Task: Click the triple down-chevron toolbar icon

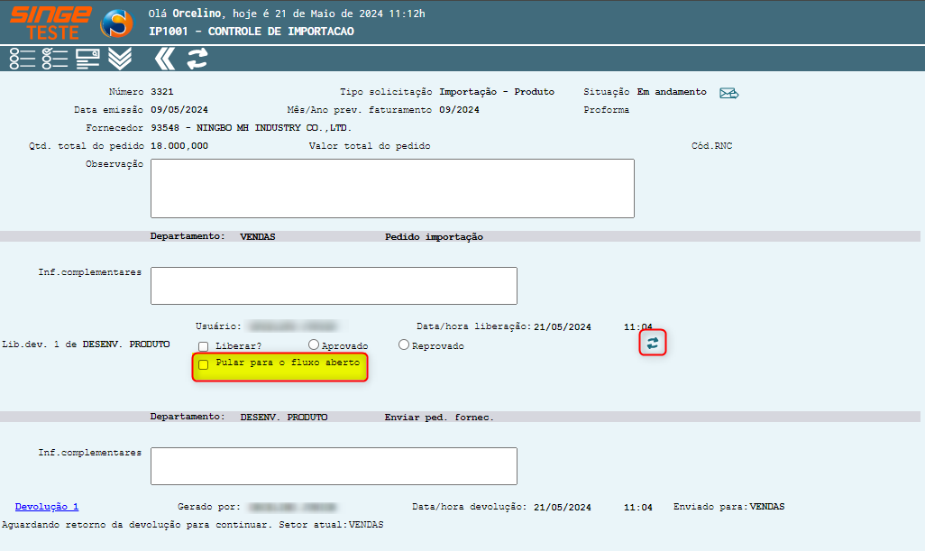Action: pyautogui.click(x=120, y=59)
